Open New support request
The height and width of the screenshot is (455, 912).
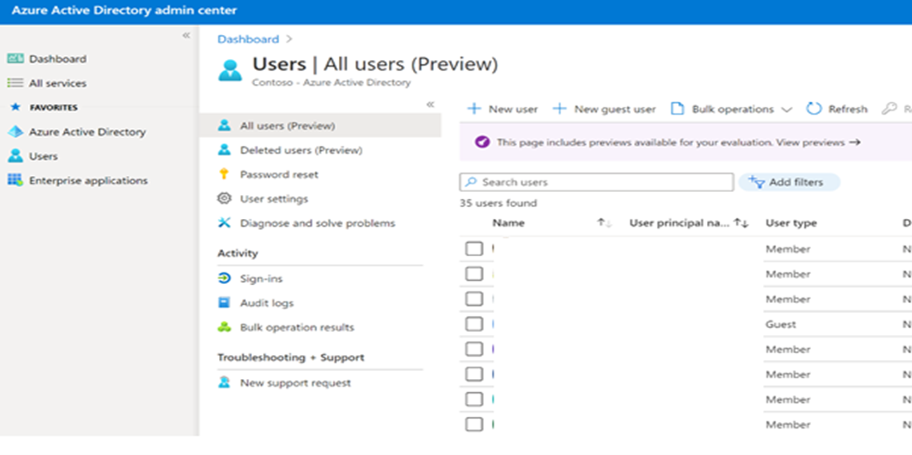(295, 383)
